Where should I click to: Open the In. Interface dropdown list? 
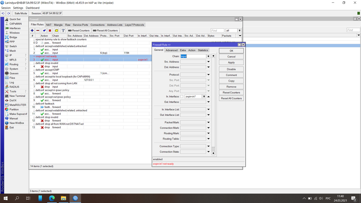pyautogui.click(x=204, y=96)
